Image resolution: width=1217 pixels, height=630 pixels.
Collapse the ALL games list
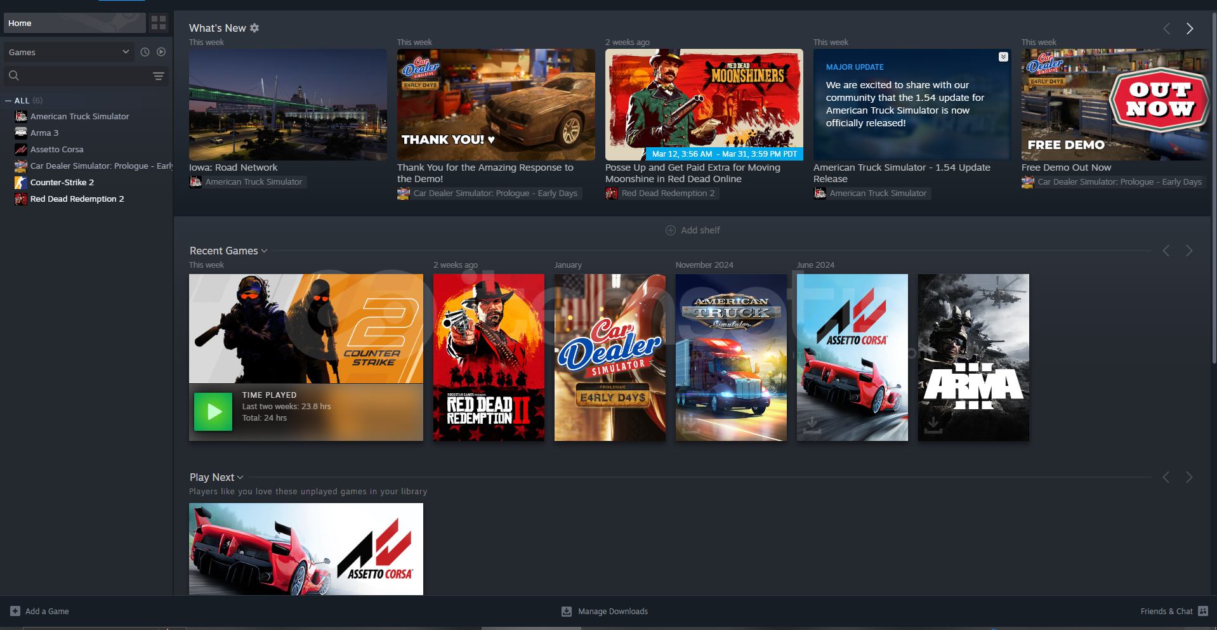click(x=8, y=100)
